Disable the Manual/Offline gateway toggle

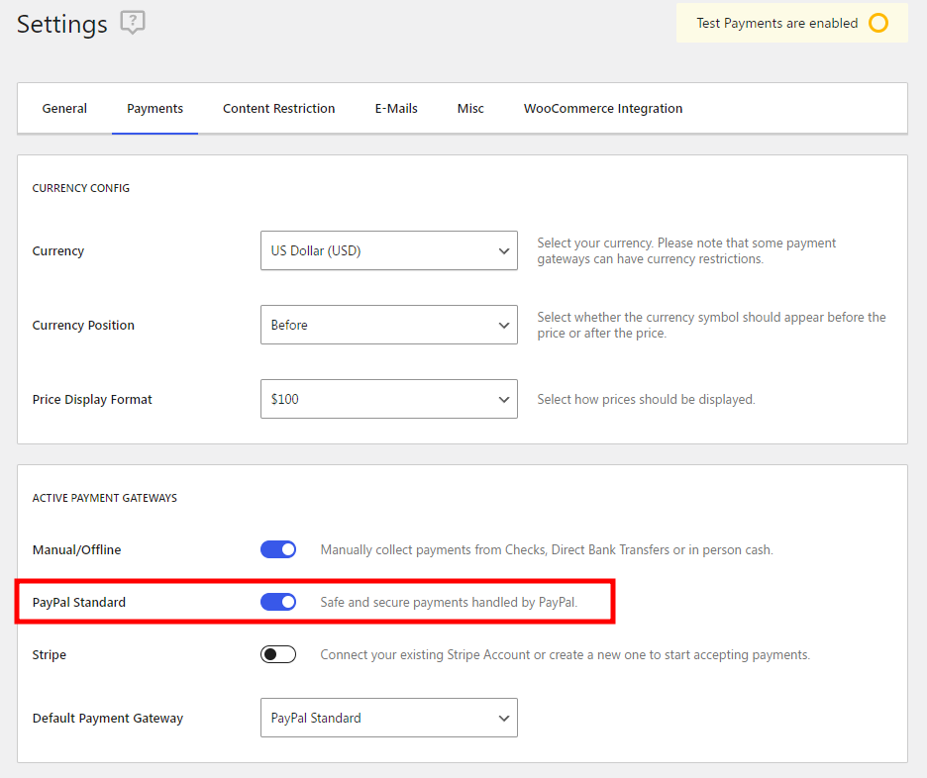point(278,550)
